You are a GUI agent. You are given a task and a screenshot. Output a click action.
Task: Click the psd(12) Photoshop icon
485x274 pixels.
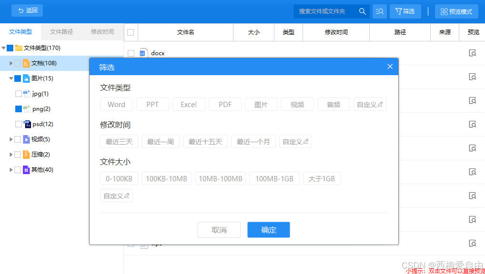[27, 124]
